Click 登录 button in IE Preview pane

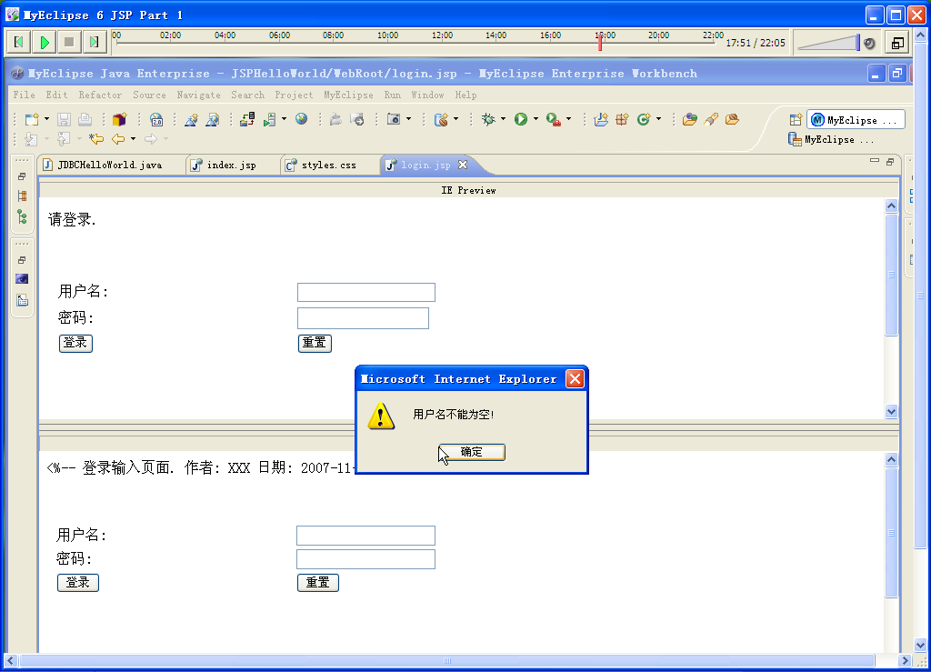click(75, 343)
